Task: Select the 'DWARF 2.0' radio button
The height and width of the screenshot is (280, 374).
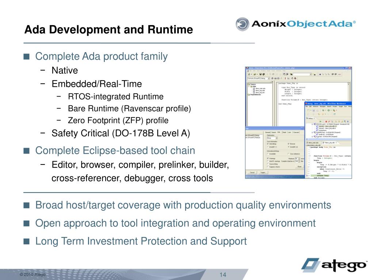Action: pos(289,147)
